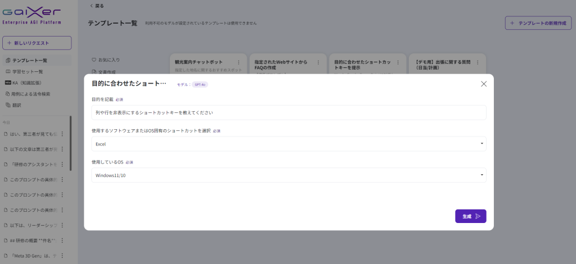Viewport: 576px width, 264px height.
Task: Open 用例による法令検索 in the sidebar
Action: [30, 94]
